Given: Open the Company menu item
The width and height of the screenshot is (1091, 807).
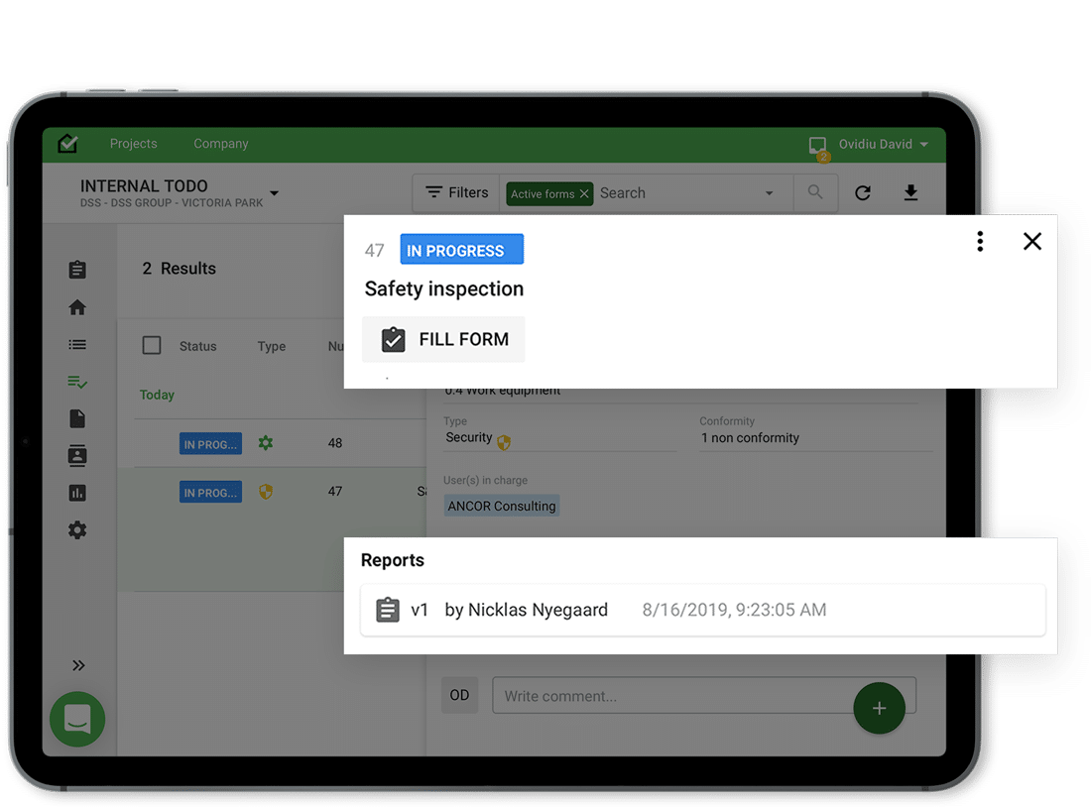Looking at the screenshot, I should click(220, 144).
